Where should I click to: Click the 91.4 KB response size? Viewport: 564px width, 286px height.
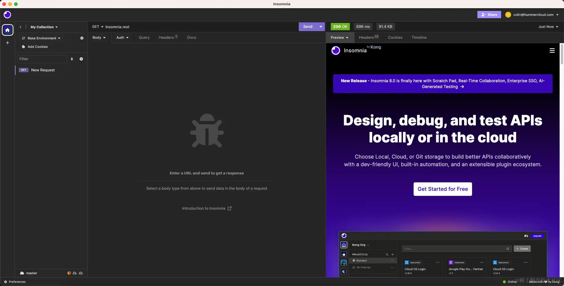click(385, 27)
